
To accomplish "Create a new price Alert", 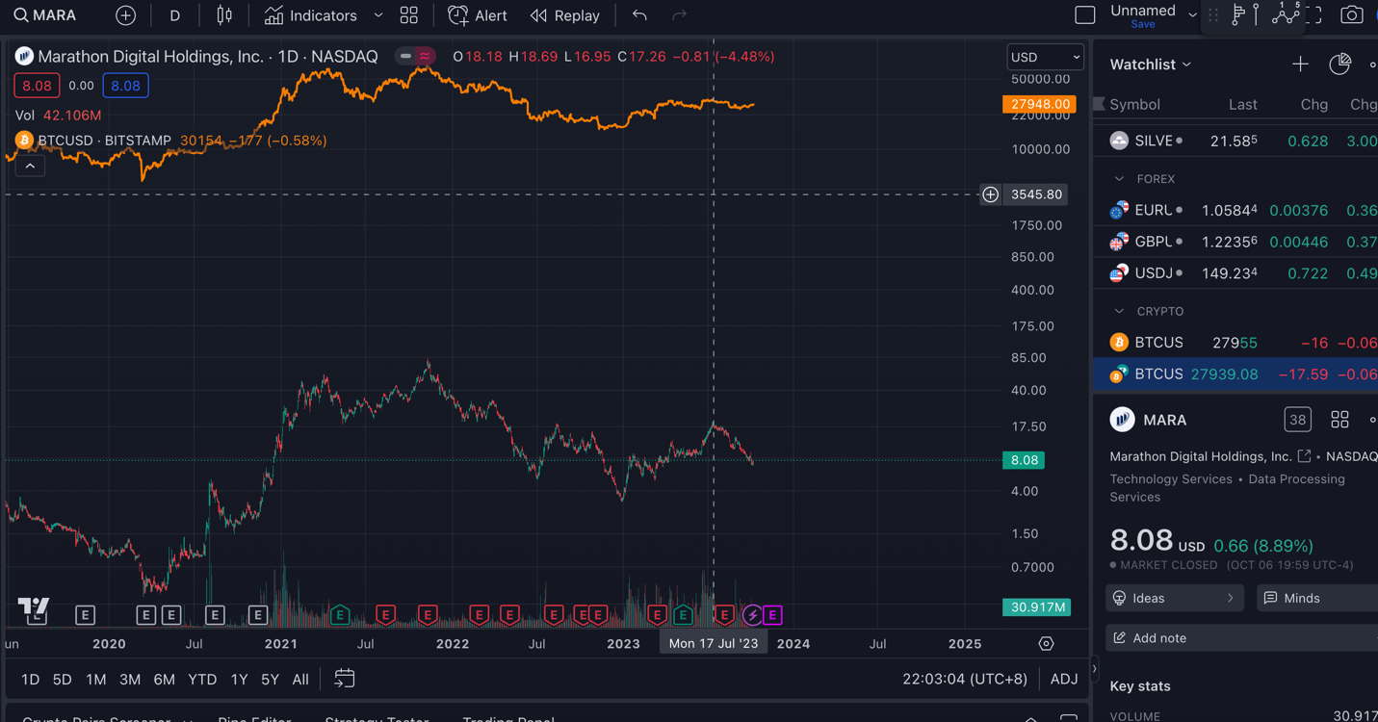I will click(x=477, y=14).
